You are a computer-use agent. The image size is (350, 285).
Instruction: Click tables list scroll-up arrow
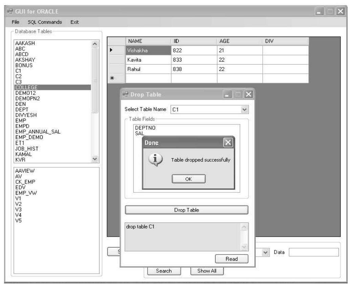pyautogui.click(x=95, y=44)
